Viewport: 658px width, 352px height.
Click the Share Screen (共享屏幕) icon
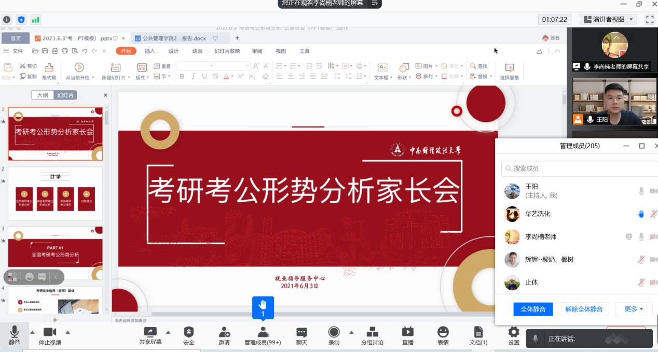(150, 332)
